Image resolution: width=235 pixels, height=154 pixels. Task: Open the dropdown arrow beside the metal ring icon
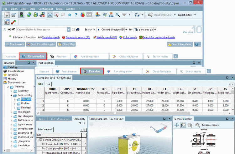coord(142,15)
